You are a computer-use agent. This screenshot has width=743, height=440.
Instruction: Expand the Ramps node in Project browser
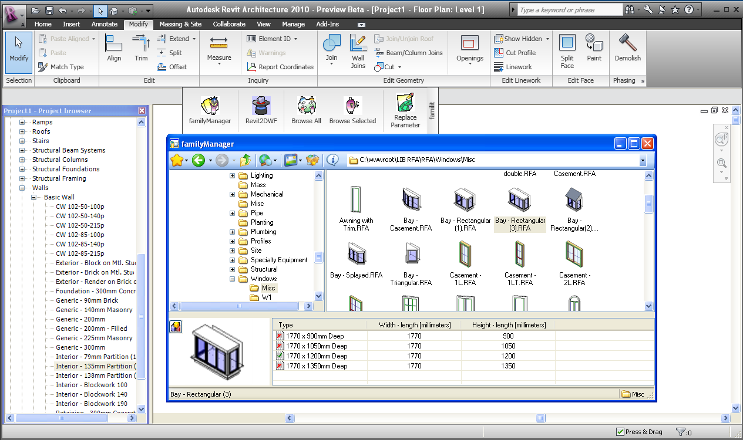click(22, 122)
